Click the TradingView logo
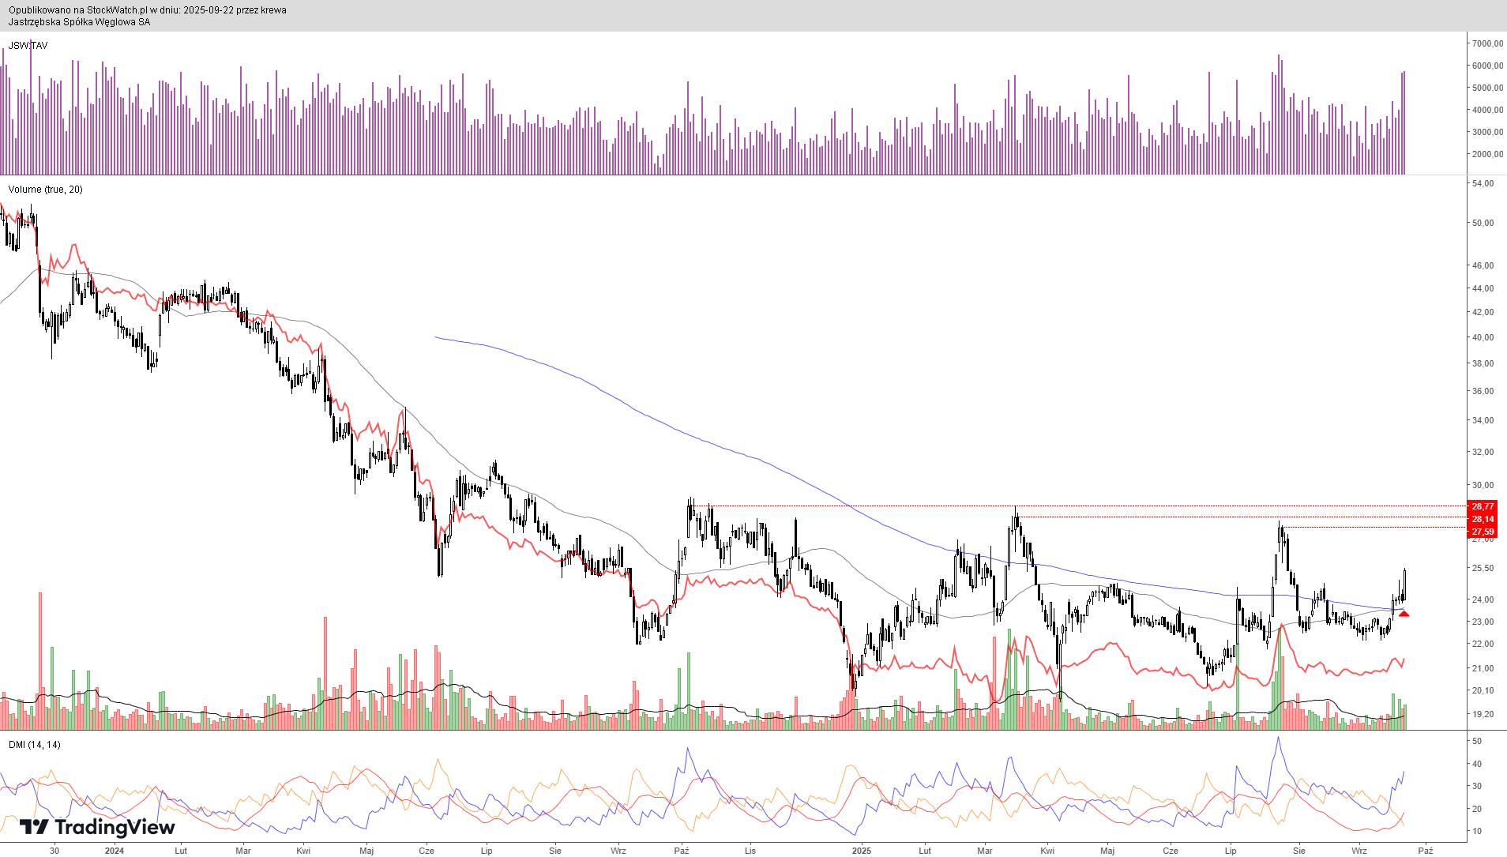 coord(96,827)
